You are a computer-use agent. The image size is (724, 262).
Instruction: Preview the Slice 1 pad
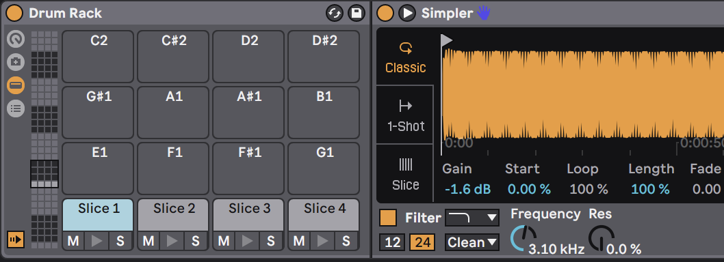click(97, 241)
